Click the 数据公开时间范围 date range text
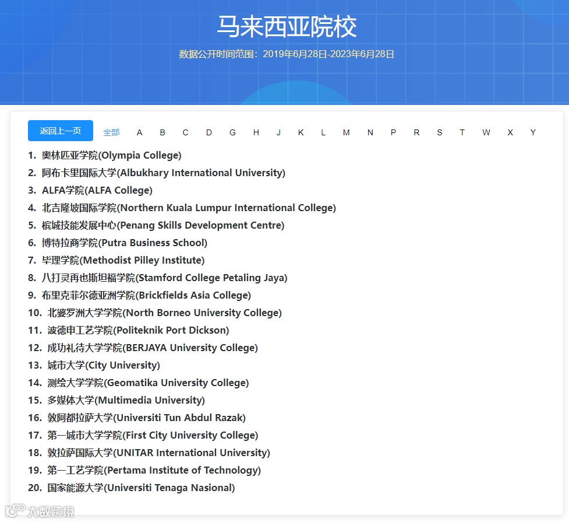The image size is (569, 522). [287, 54]
